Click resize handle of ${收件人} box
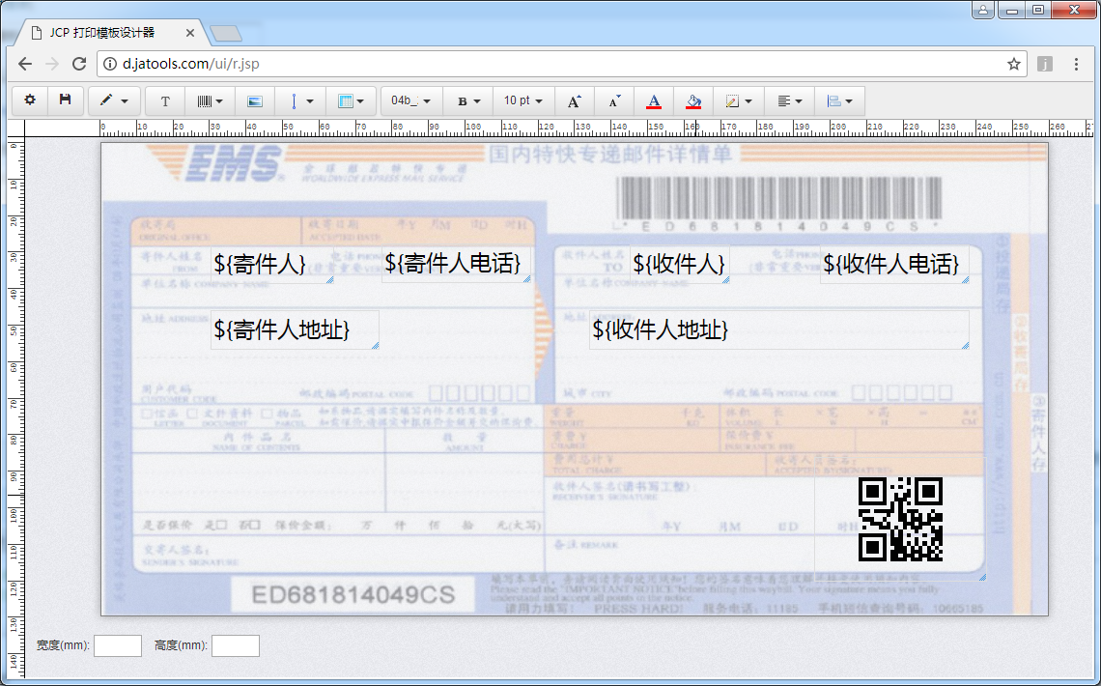 [x=726, y=280]
